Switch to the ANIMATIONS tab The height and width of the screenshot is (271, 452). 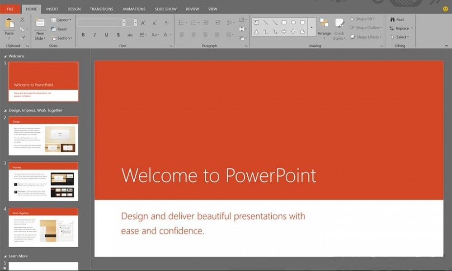134,9
